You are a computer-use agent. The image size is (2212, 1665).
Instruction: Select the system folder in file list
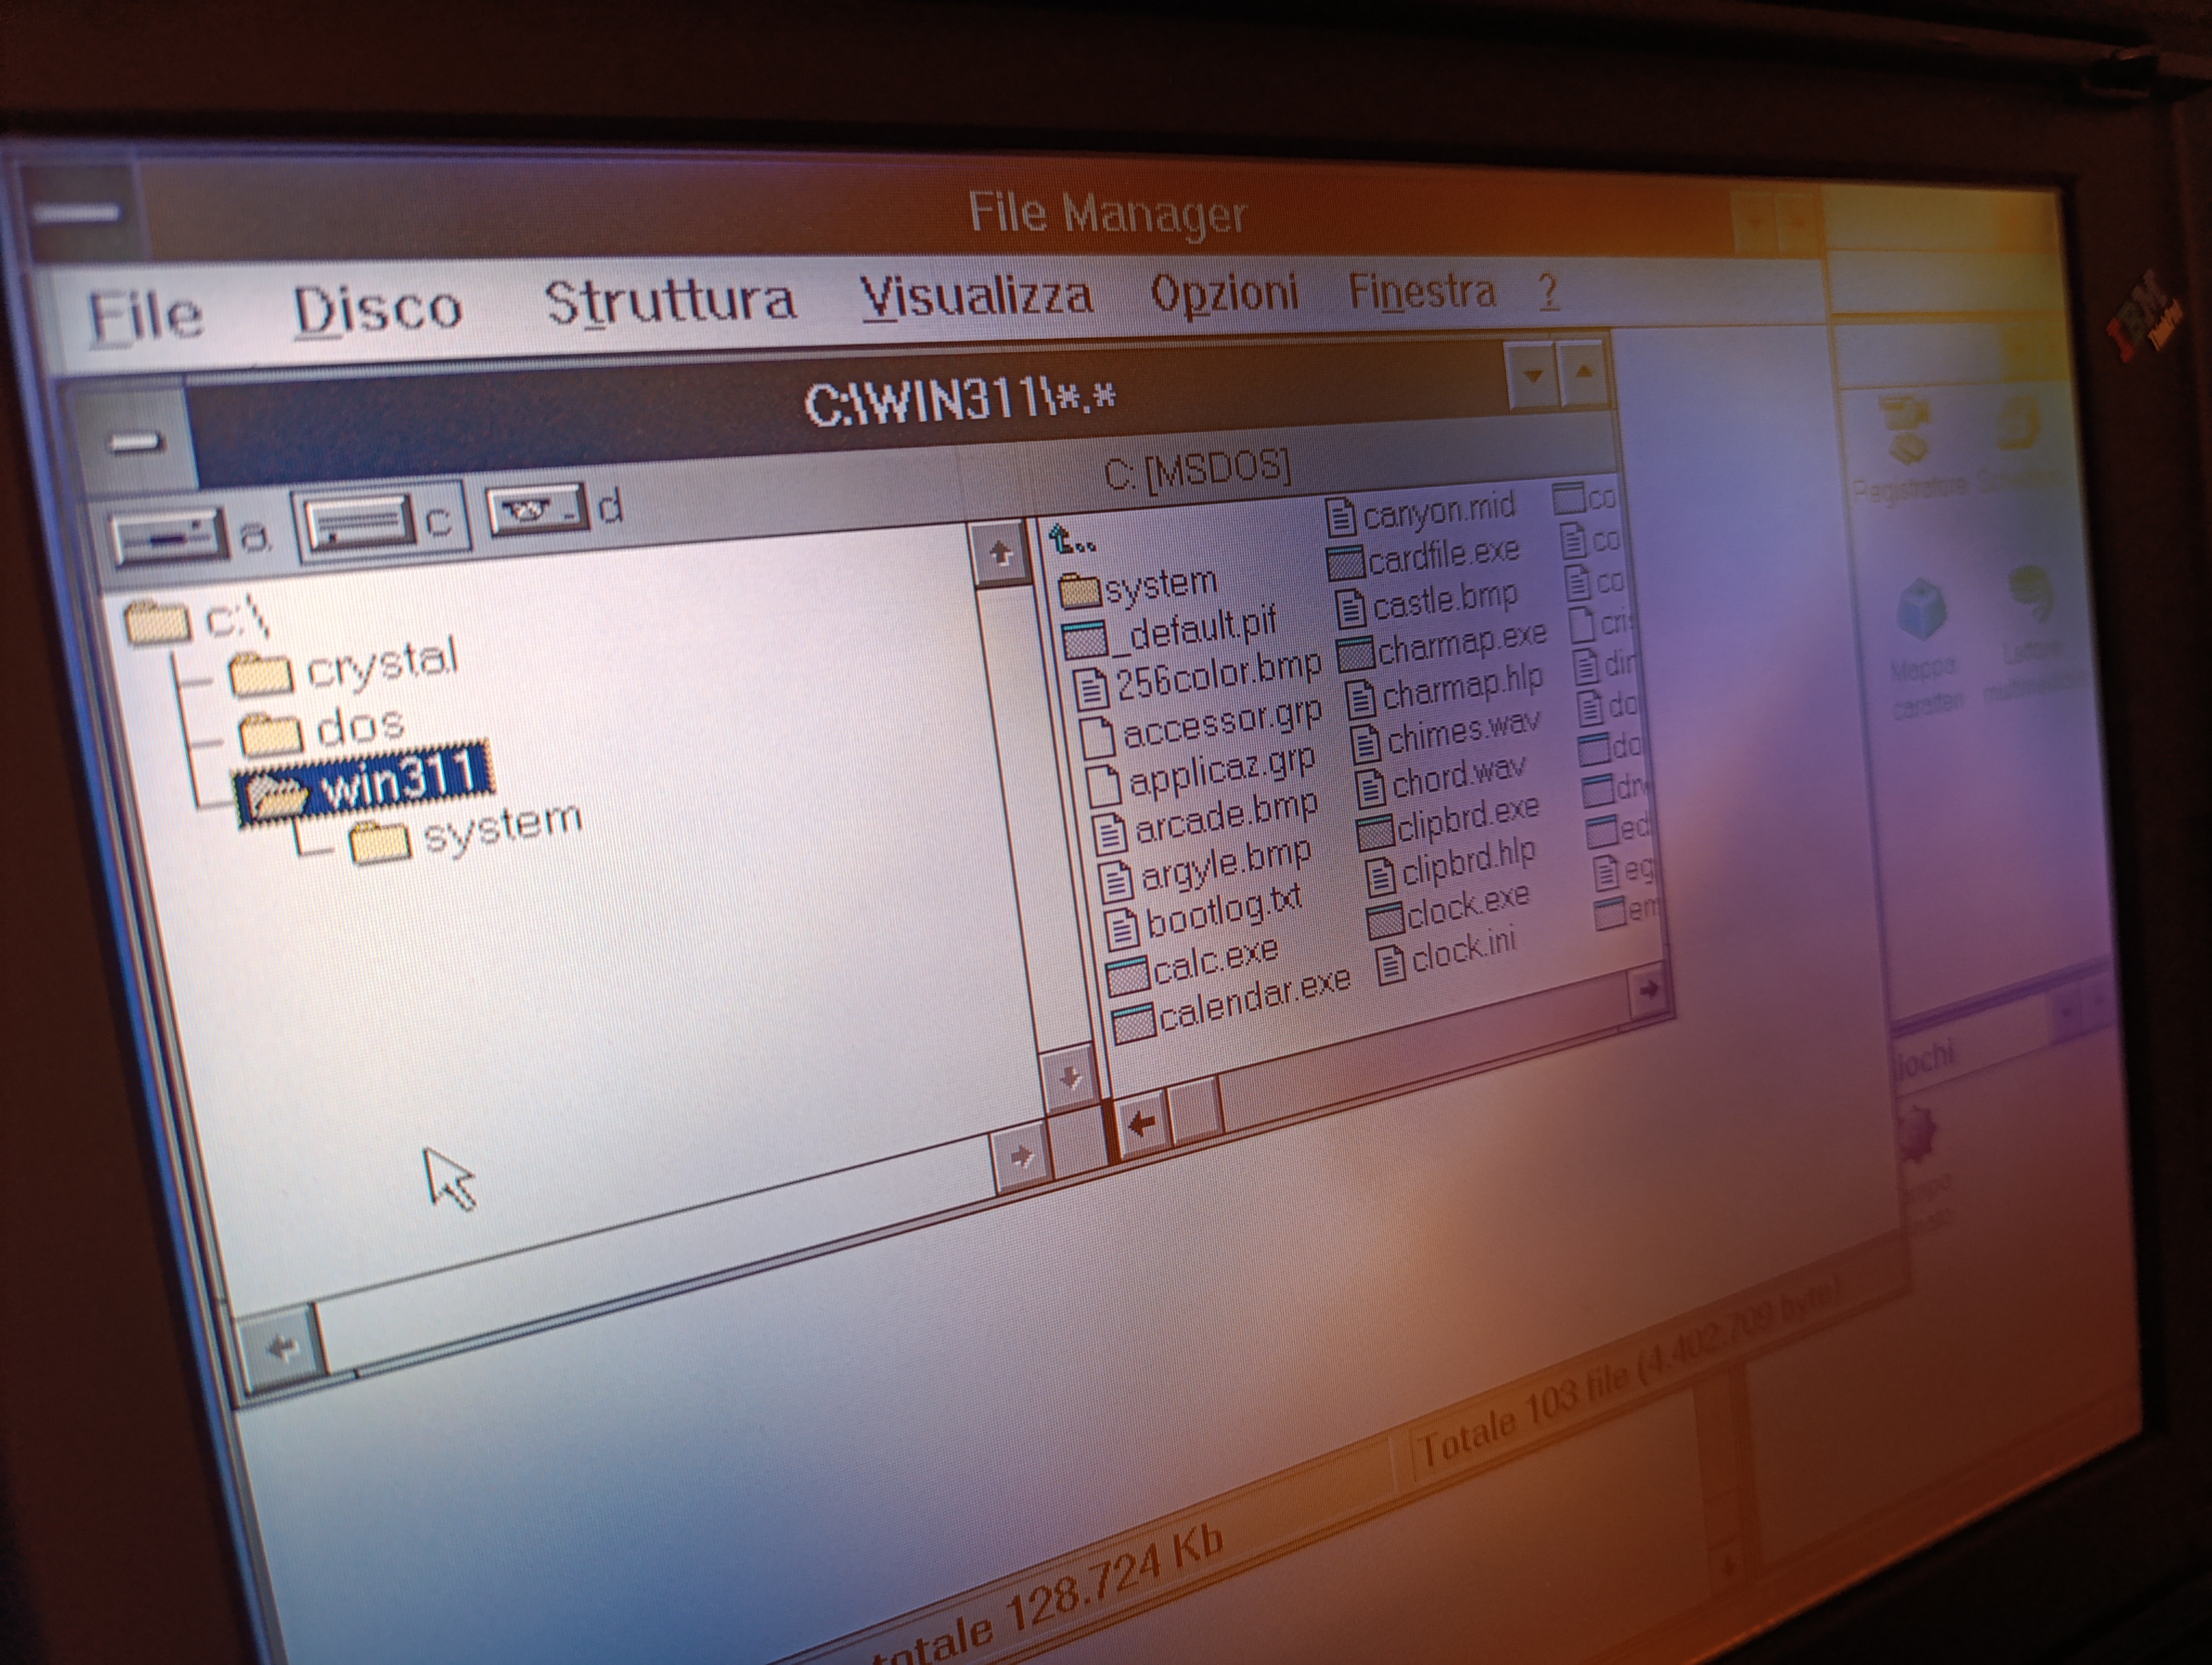(1137, 586)
